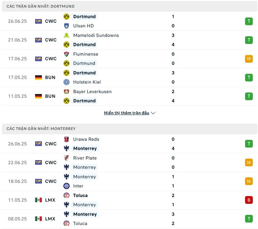Click the red B result badge
The height and width of the screenshot is (229, 258).
[x=249, y=200]
